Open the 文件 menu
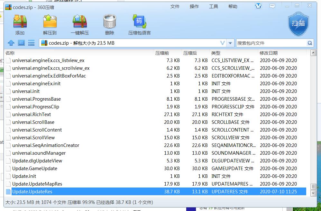321x211 pixels. tap(175, 6)
